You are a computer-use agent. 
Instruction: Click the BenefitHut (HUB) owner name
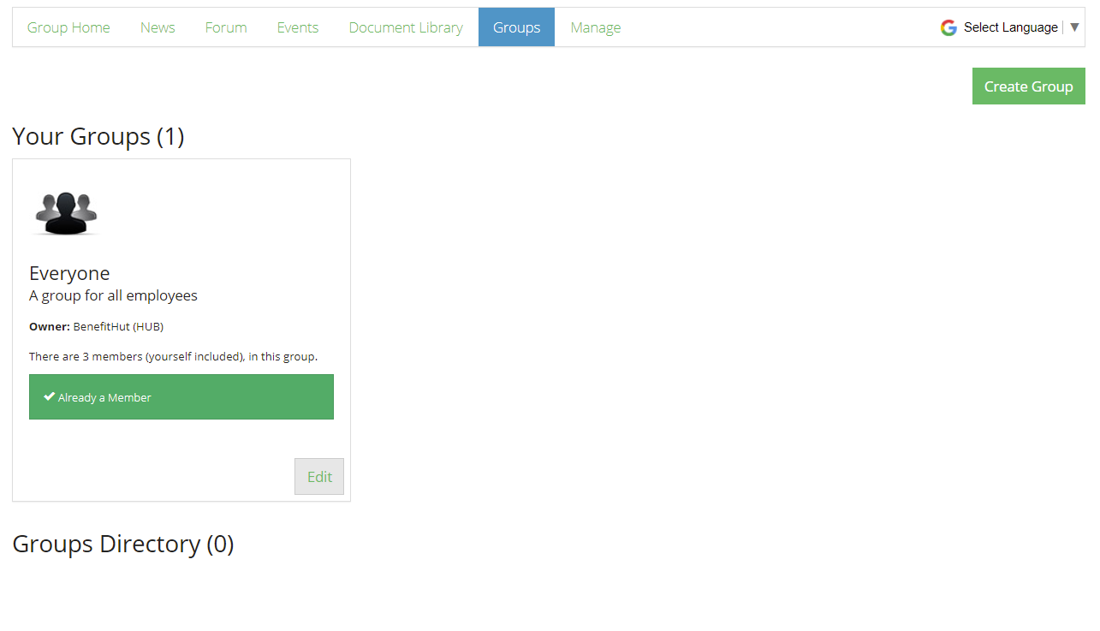[x=118, y=326]
